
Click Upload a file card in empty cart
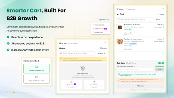click(x=71, y=84)
